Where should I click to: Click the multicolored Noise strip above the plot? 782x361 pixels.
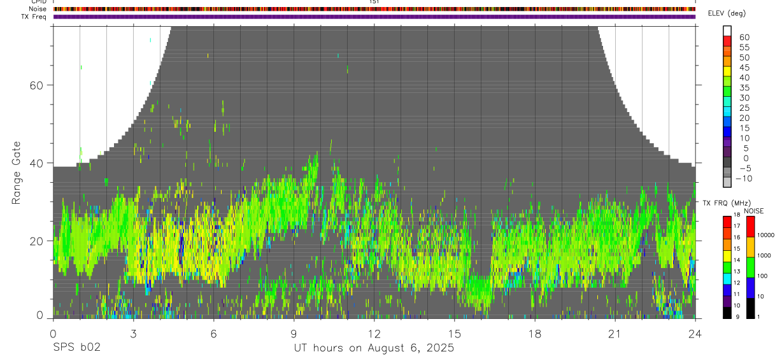click(374, 9)
